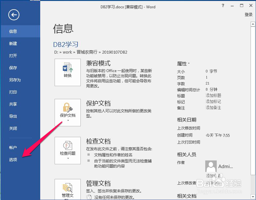Click the author avatar picture
Image resolution: width=256 pixels, height=200 pixels.
coord(211,166)
